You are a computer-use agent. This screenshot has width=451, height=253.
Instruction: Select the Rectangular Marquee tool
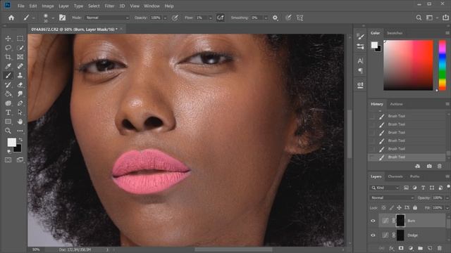[20, 39]
